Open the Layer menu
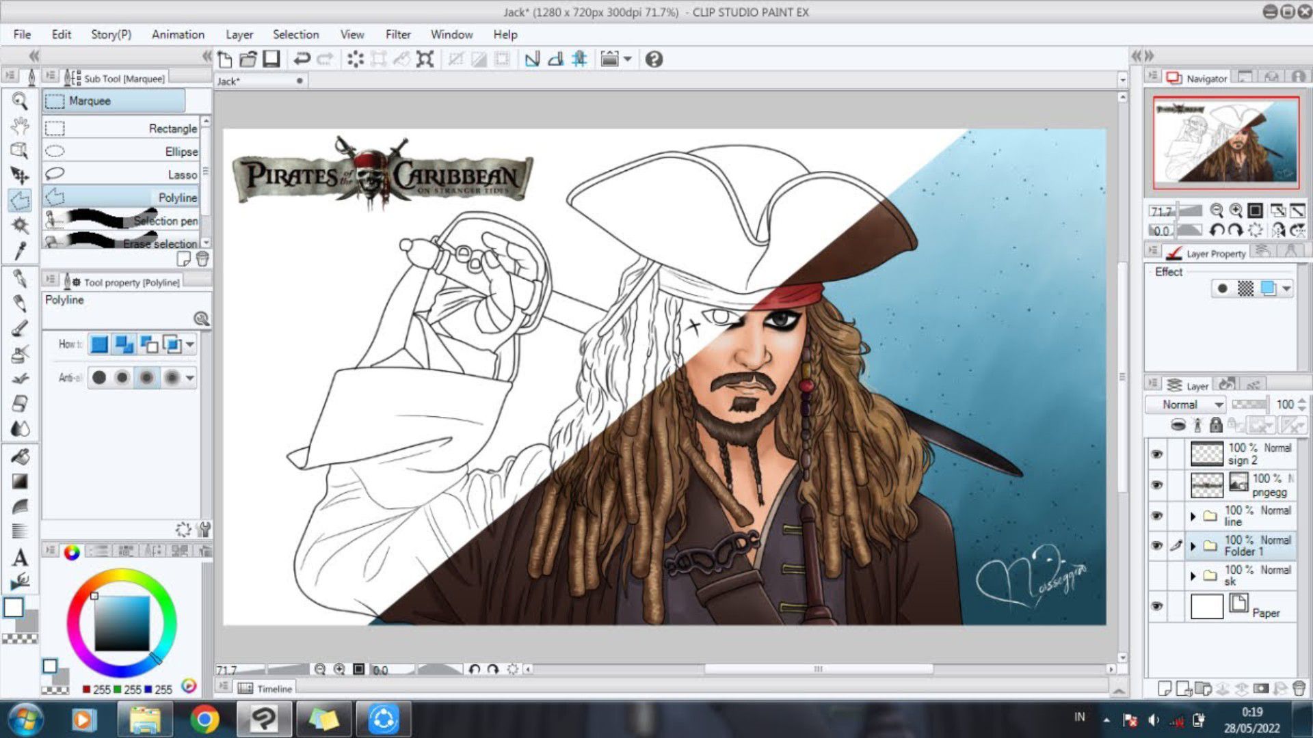The image size is (1313, 738). click(x=239, y=34)
